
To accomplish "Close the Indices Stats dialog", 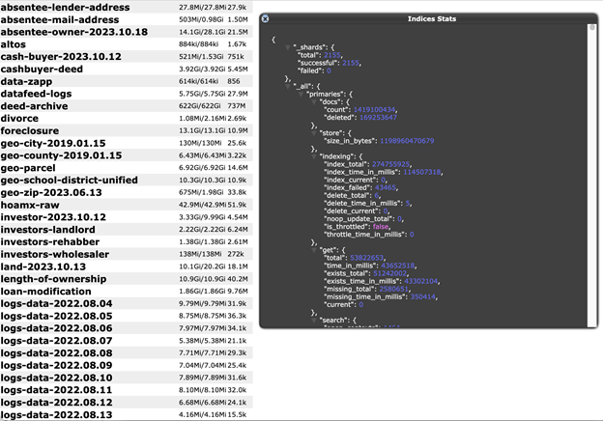I will [x=265, y=18].
